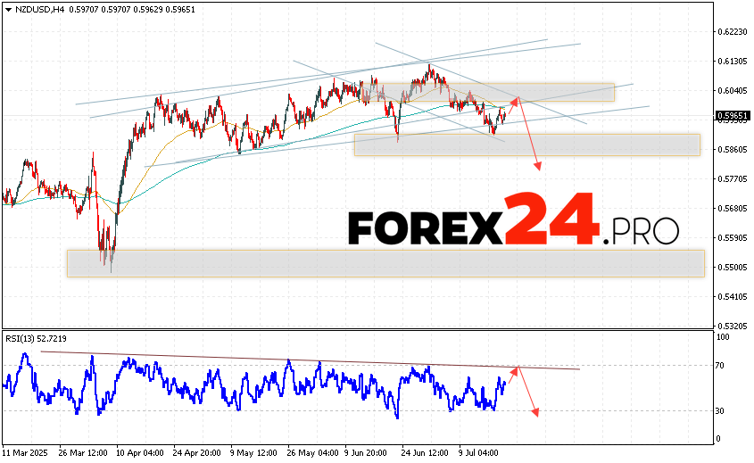754x463 pixels.
Task: Click the red downward forecast arrow on price chart
Action: (x=528, y=134)
